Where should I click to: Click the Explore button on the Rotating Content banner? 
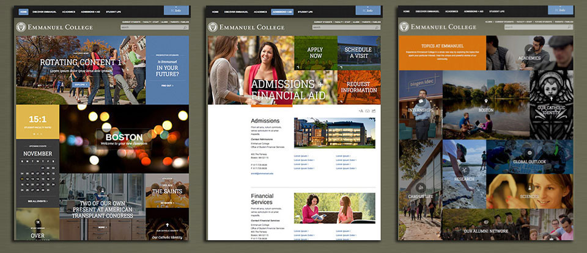[x=81, y=85]
